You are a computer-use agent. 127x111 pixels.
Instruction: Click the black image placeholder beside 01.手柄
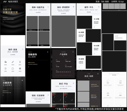coord(84,22)
